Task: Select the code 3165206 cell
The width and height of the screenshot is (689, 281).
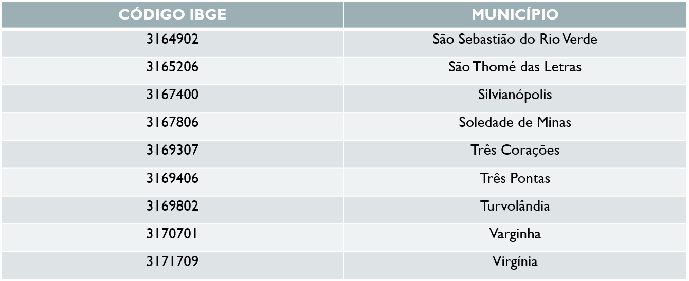Action: click(x=172, y=71)
